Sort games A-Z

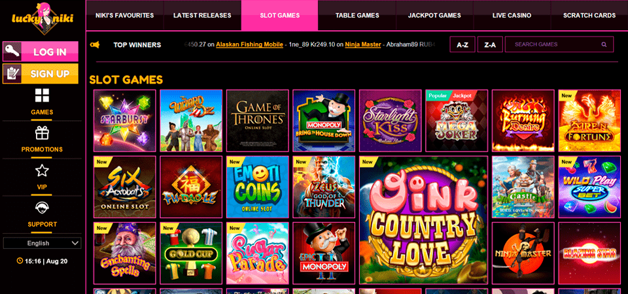[x=462, y=45]
